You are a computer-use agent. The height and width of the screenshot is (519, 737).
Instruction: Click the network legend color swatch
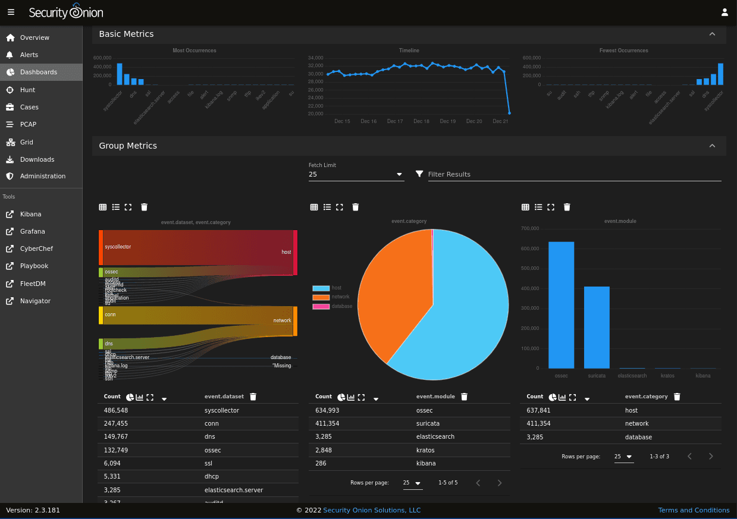321,297
